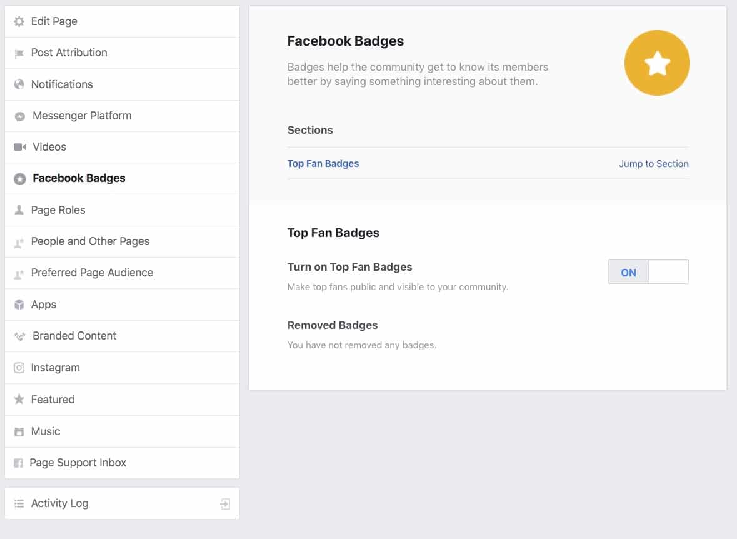Click the video camera icon for Videos
Image resolution: width=737 pixels, height=539 pixels.
tap(20, 147)
